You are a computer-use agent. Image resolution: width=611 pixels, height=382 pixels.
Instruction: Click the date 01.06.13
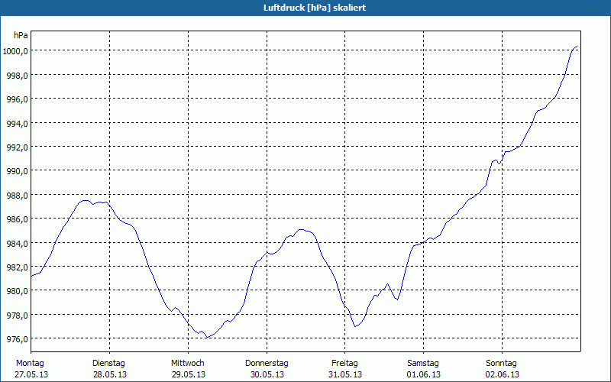point(424,374)
